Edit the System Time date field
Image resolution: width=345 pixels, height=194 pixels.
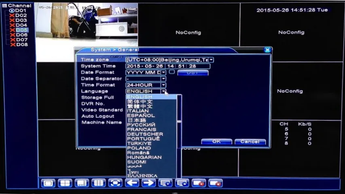[x=145, y=66]
